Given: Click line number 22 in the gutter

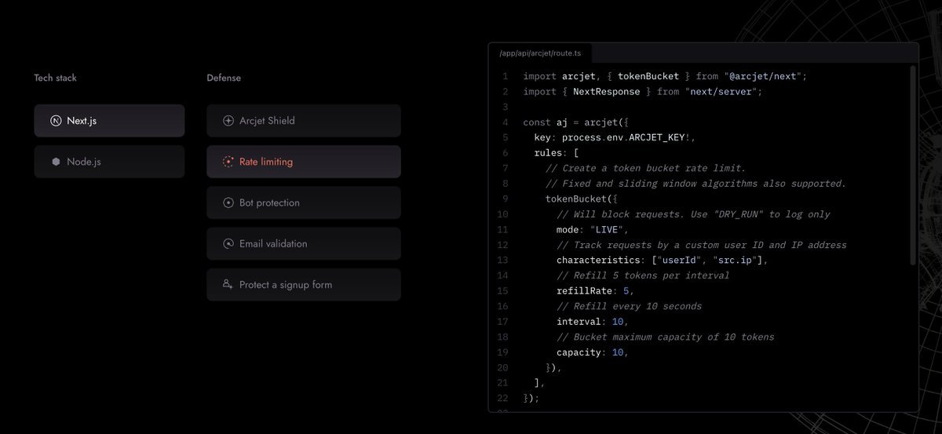Looking at the screenshot, I should (x=503, y=398).
